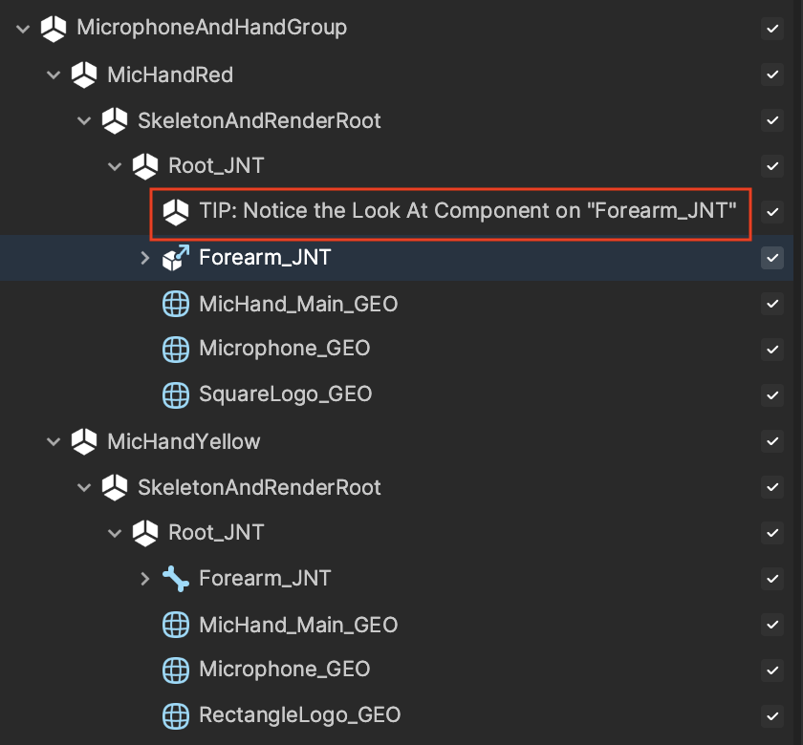
Task: Uncheck the visibility checkbox for MicHandRed
Action: (772, 74)
